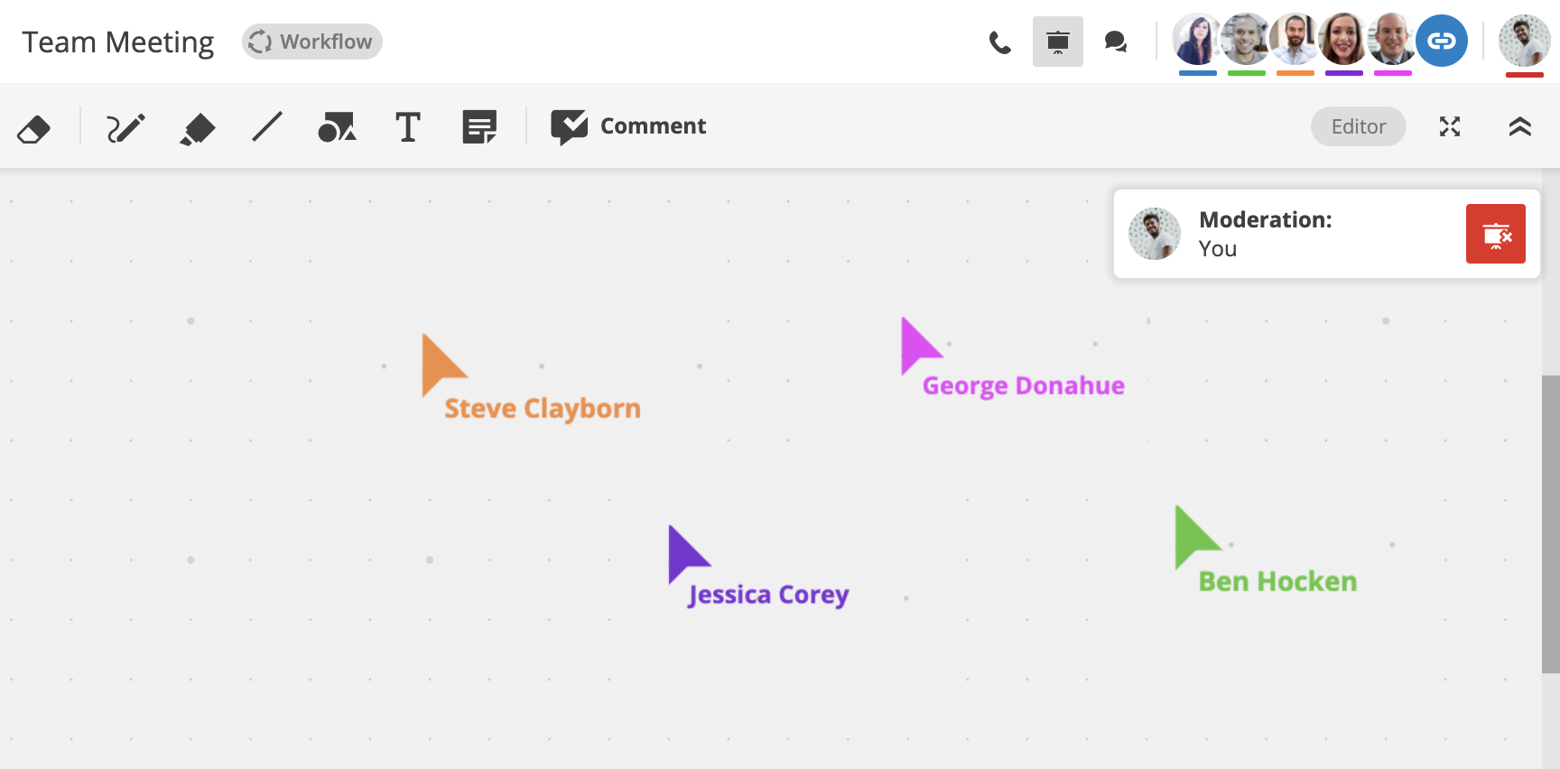Click the moderator avatar in Moderation panel
This screenshot has width=1560, height=769.
[x=1155, y=234]
